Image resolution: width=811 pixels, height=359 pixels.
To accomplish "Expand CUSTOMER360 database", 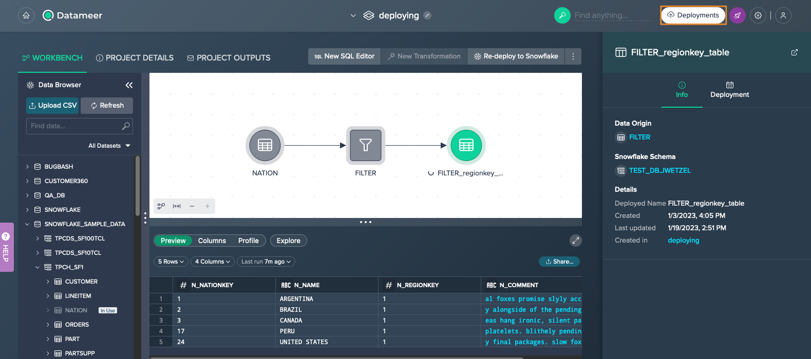I will [27, 181].
